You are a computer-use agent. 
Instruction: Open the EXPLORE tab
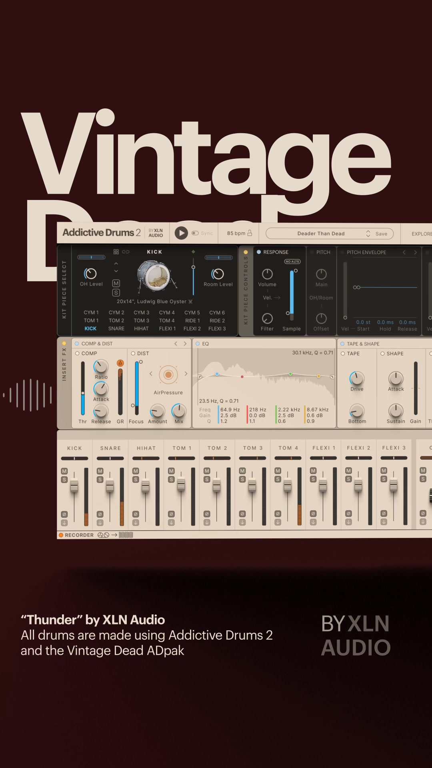pos(422,234)
